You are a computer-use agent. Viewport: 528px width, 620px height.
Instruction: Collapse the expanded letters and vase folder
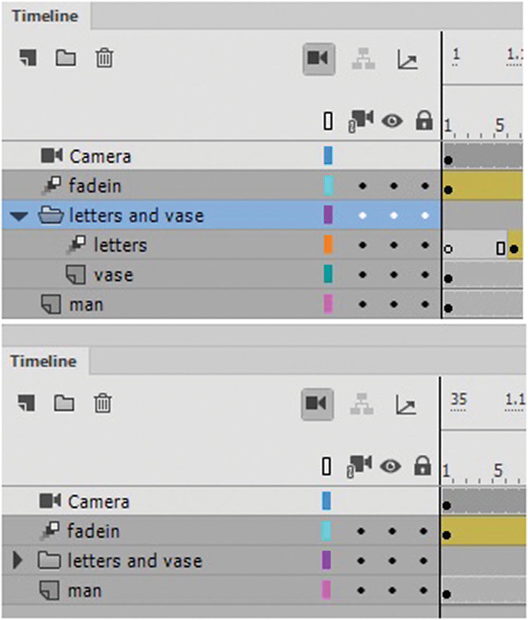point(20,216)
